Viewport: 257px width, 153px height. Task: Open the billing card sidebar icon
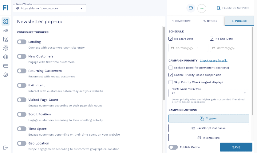pos(6,66)
